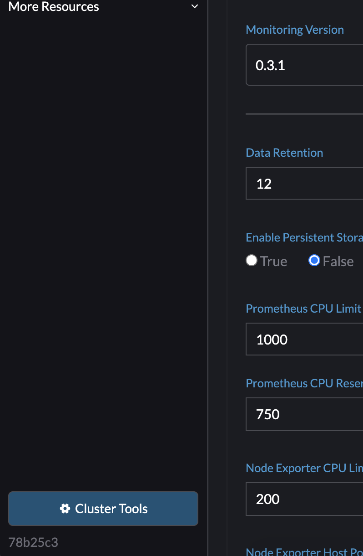Image resolution: width=363 pixels, height=556 pixels.
Task: Click the version hash 78b25c3
Action: point(33,542)
